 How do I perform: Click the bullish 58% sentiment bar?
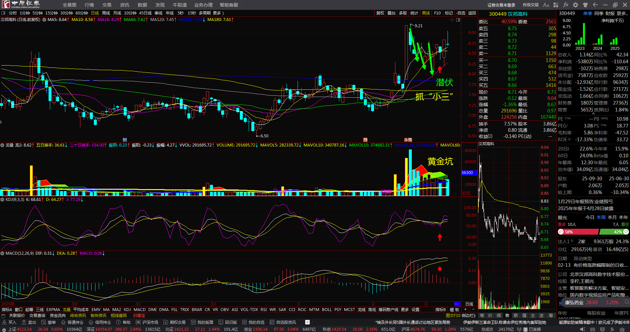click(578, 232)
